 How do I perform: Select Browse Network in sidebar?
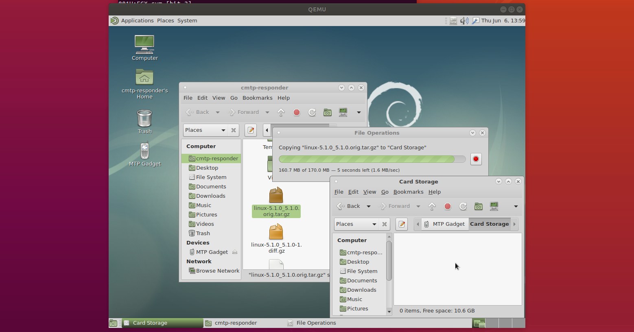click(214, 271)
